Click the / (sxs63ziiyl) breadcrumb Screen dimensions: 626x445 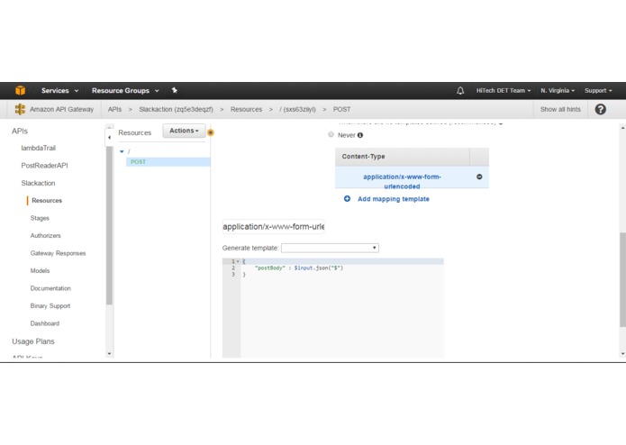click(297, 109)
